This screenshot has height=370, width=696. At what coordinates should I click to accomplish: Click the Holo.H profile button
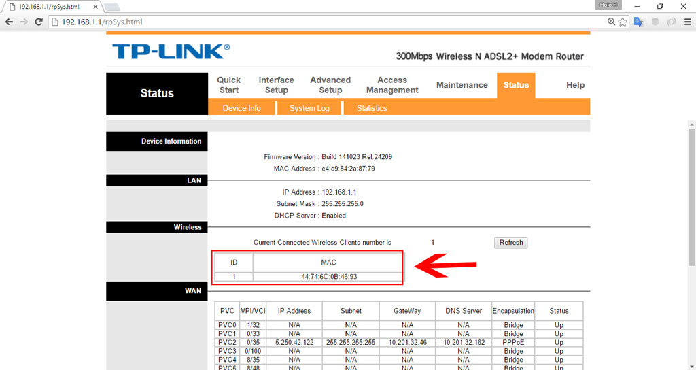pyautogui.click(x=608, y=5)
